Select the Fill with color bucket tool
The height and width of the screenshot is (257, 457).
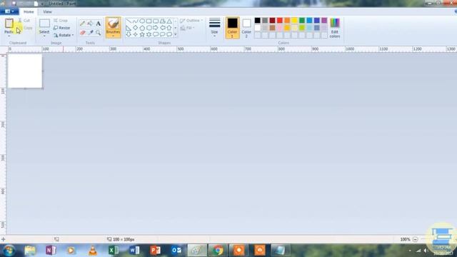point(91,24)
